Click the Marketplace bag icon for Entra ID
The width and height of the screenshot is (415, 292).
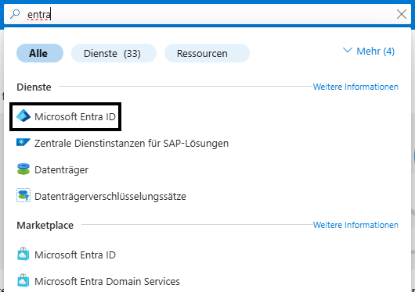pyautogui.click(x=23, y=254)
